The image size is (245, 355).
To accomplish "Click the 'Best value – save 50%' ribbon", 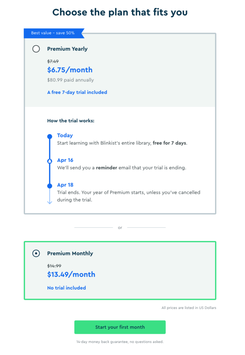I will (52, 33).
